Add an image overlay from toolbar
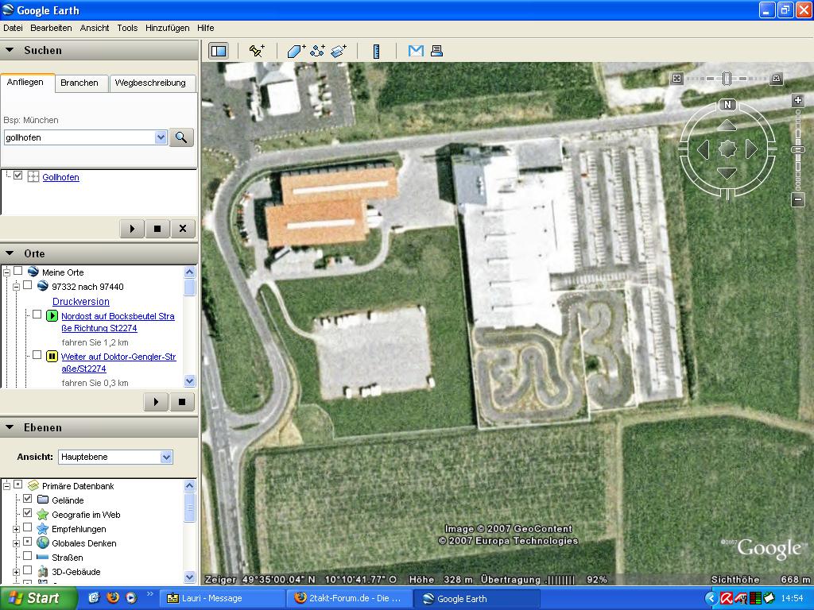Image resolution: width=814 pixels, height=610 pixels. [339, 51]
